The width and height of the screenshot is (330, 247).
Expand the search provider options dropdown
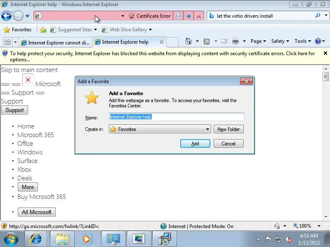point(326,16)
